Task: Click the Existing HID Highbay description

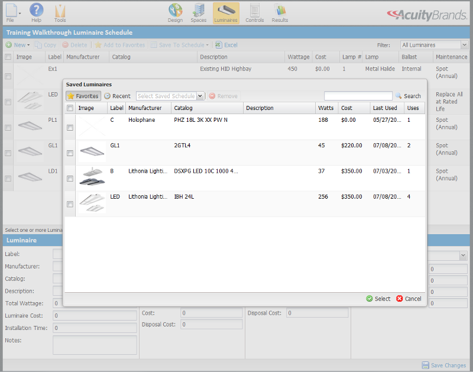Action: tap(225, 69)
